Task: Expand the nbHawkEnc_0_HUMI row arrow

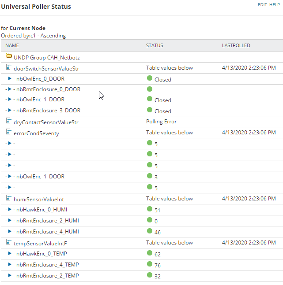Action: point(10,209)
